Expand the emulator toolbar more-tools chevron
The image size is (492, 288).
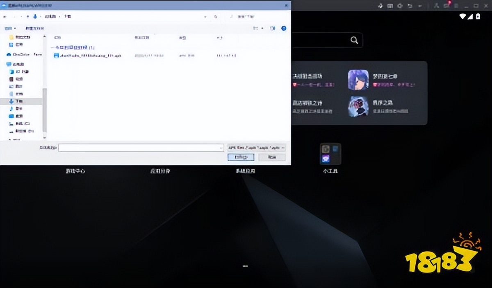click(419, 6)
